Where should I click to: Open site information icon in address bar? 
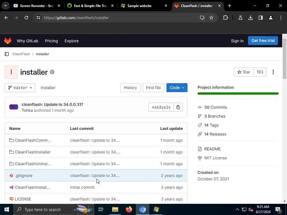click(x=38, y=18)
